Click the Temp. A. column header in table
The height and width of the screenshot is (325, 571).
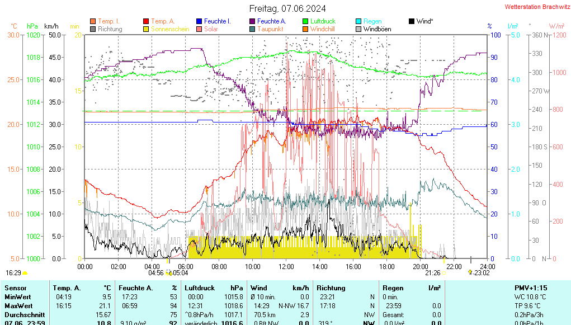point(67,288)
